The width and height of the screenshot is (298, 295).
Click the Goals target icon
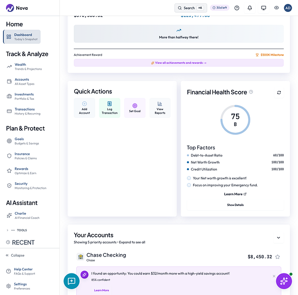[9, 141]
